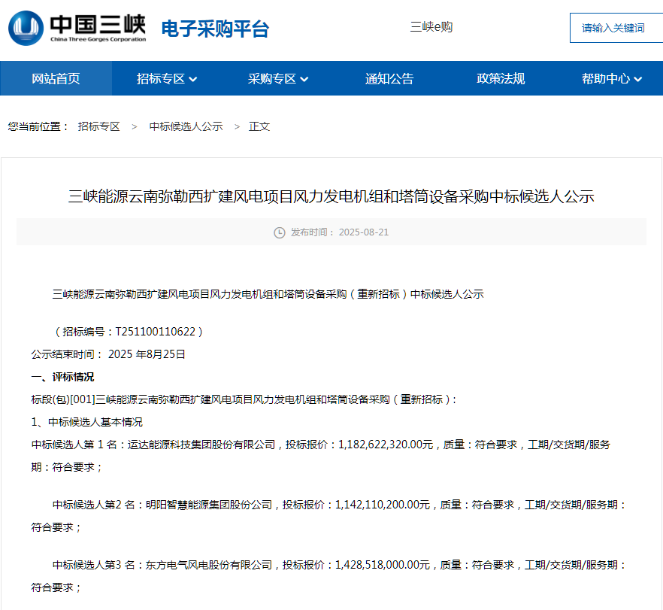
Task: Focus the 请输入关键词 search box
Action: [x=615, y=28]
